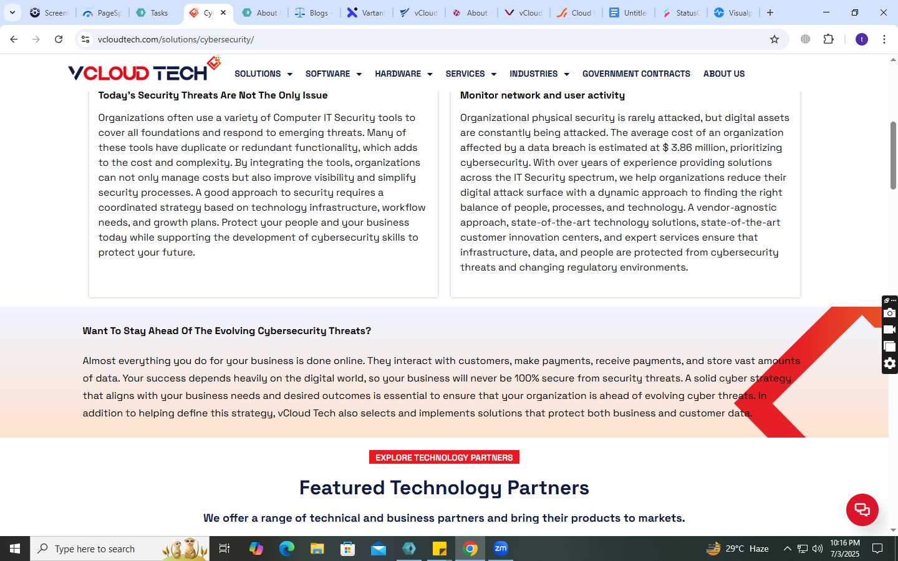The width and height of the screenshot is (898, 561).
Task: Switch to the Blogs browser tab
Action: click(314, 12)
